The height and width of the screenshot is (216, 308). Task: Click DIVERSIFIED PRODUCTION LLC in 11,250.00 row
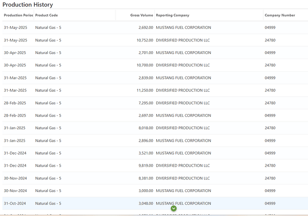[x=183, y=90]
